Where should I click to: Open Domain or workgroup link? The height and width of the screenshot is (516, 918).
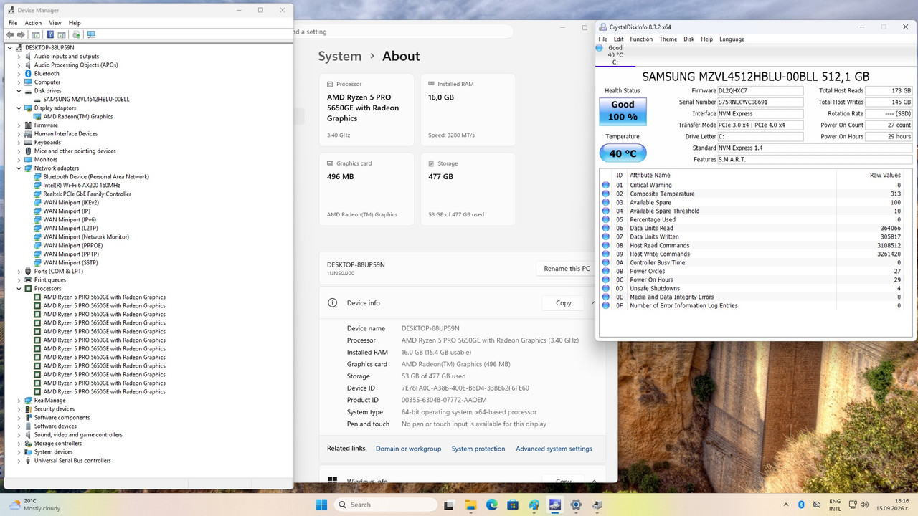(x=408, y=449)
